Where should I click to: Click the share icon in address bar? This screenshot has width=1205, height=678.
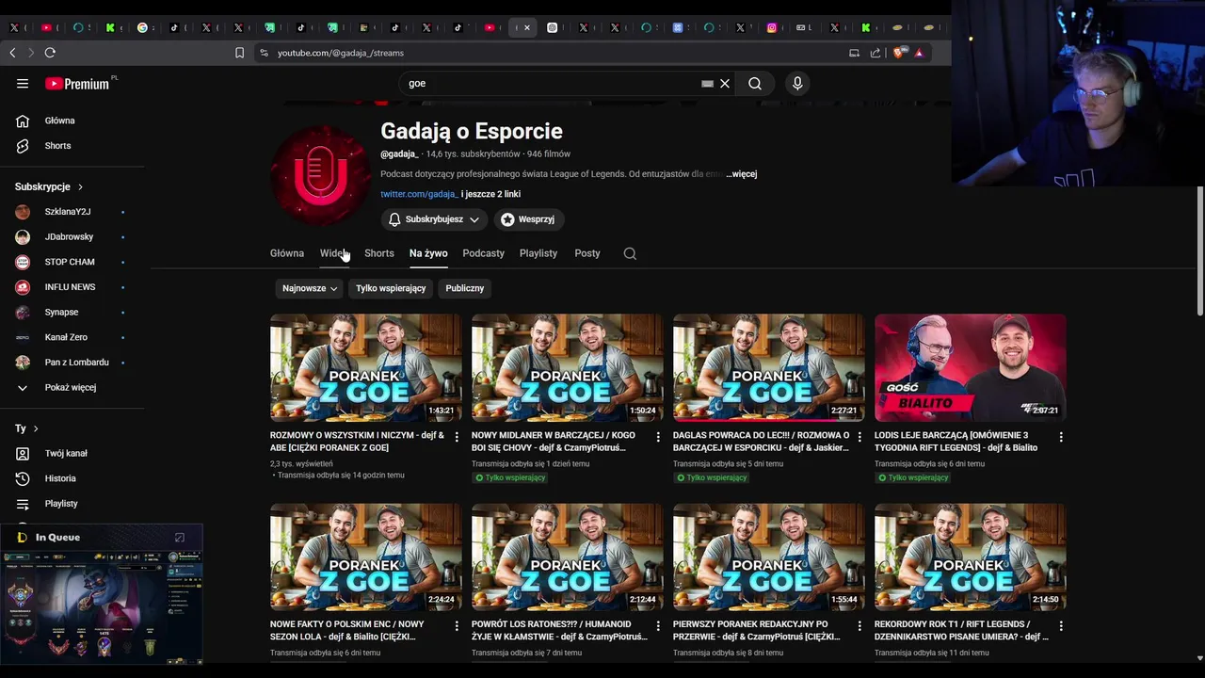point(876,53)
